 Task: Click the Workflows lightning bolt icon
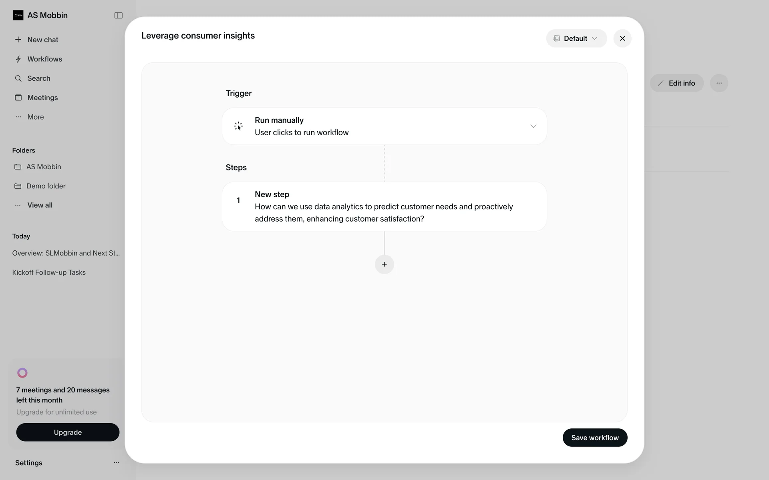[18, 59]
